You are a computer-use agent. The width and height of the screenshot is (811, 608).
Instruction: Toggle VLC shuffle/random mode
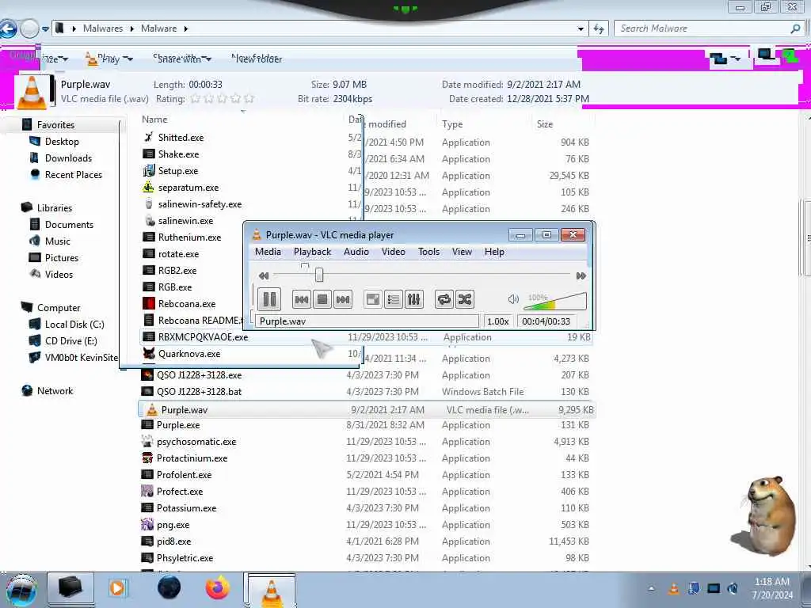(x=464, y=299)
